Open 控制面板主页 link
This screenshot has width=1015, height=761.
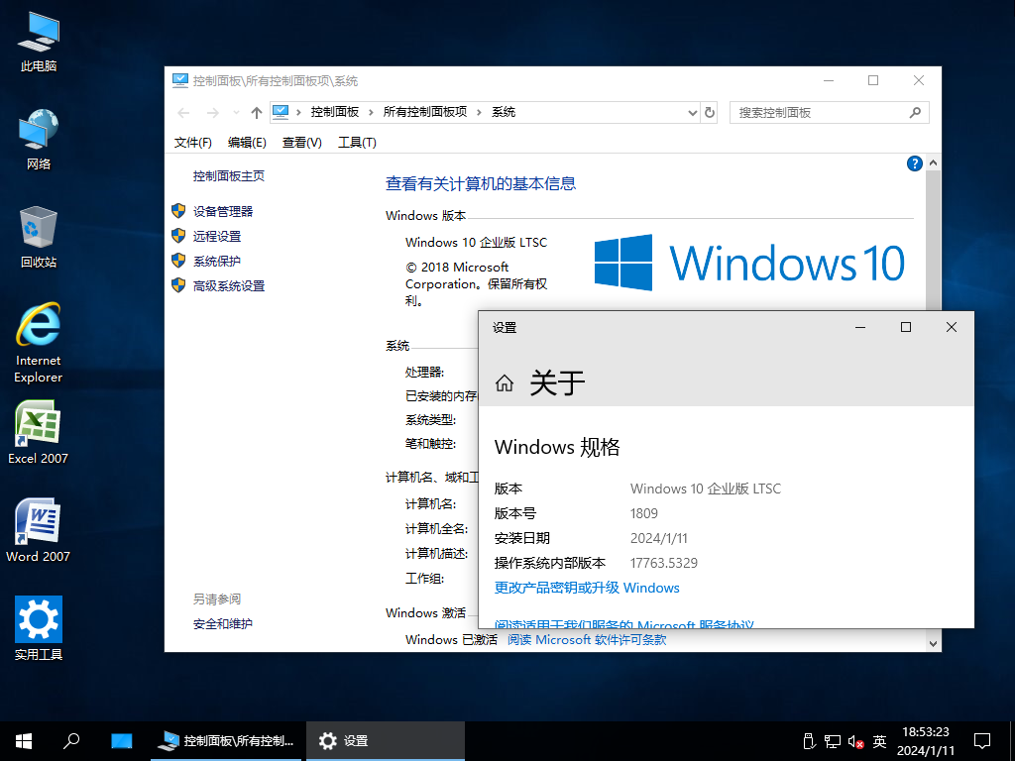coord(229,176)
